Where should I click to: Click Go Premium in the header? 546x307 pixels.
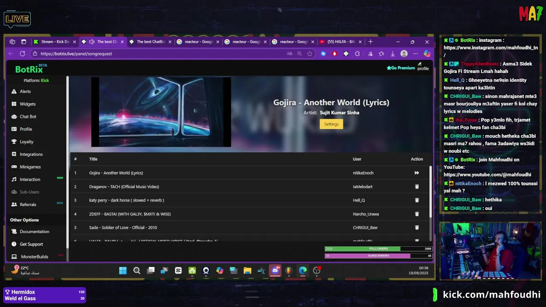tap(401, 68)
